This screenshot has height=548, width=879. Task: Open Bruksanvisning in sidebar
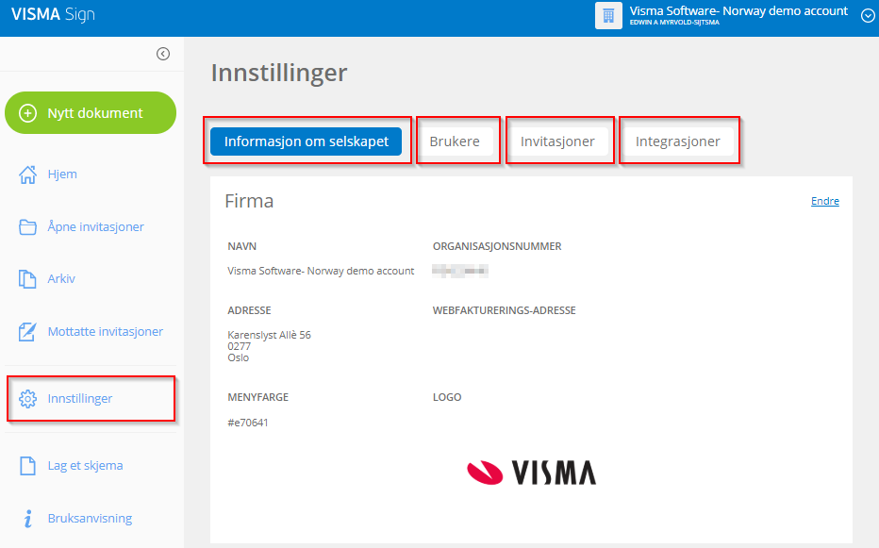click(x=90, y=518)
